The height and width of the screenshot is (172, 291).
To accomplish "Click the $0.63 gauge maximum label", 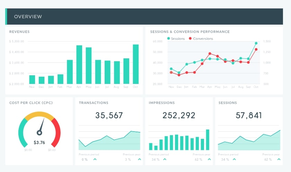I will [52, 150].
